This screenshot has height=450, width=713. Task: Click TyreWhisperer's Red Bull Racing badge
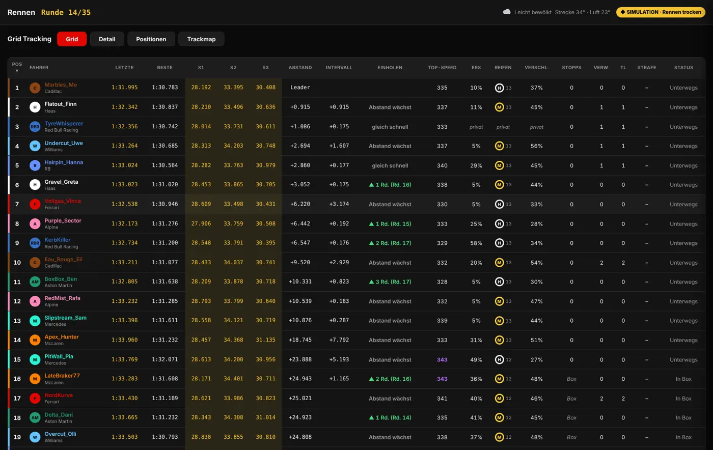click(x=35, y=127)
